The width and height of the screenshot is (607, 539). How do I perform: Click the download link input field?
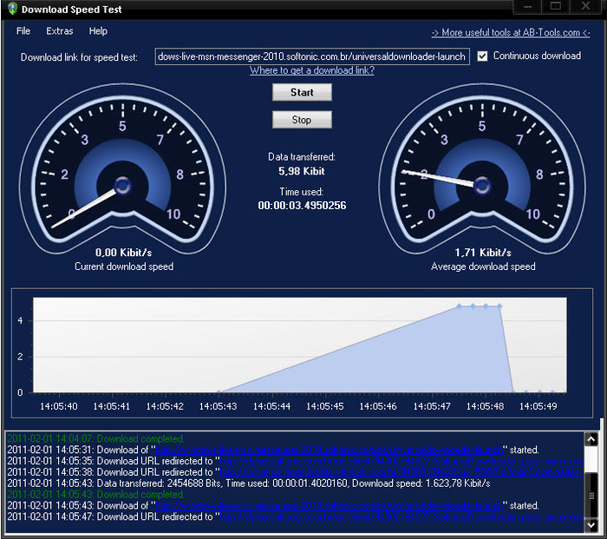[x=312, y=56]
